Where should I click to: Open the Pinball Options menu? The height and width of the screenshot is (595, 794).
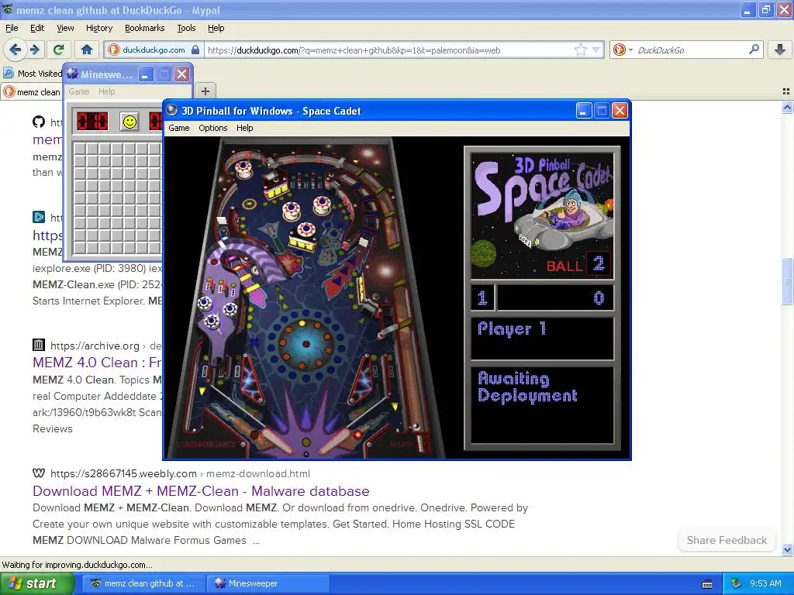click(212, 128)
